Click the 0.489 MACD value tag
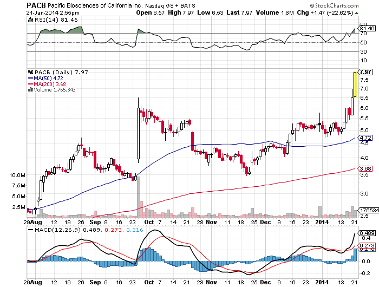379x287 pixels. [367, 233]
